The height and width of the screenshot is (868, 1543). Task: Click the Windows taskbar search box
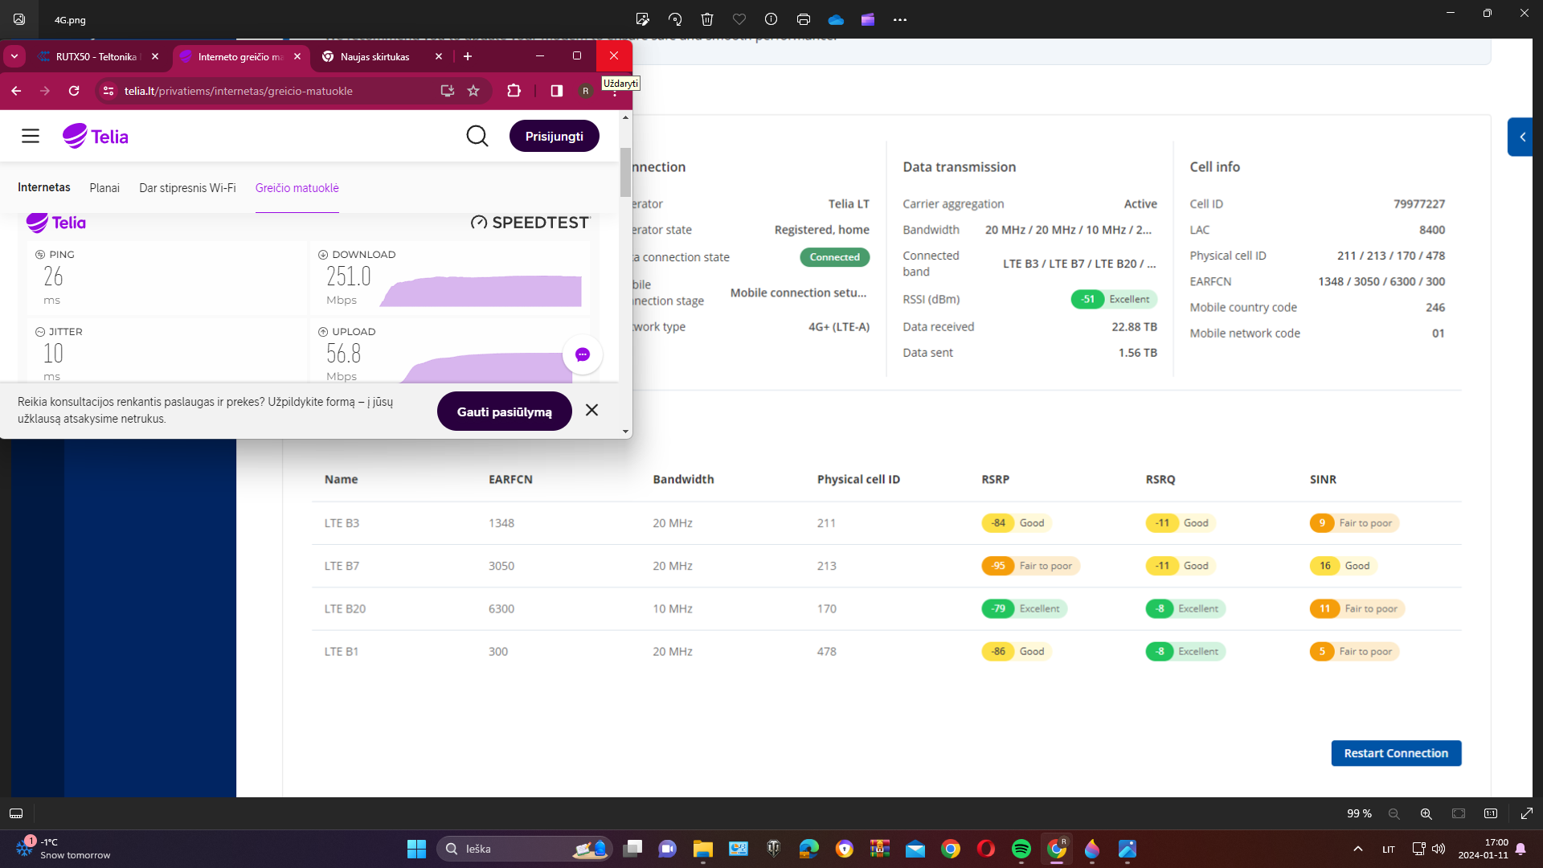click(x=525, y=849)
